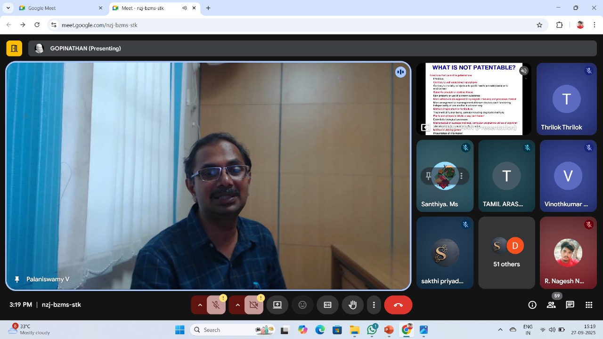This screenshot has height=339, width=603.
Task: Open the three-dot more options menu
Action: click(374, 305)
